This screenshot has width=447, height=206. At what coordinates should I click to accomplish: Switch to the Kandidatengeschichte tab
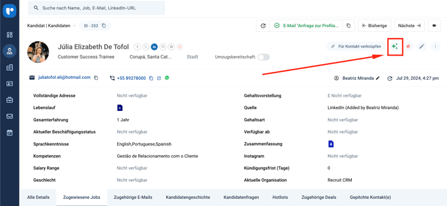coord(188,197)
